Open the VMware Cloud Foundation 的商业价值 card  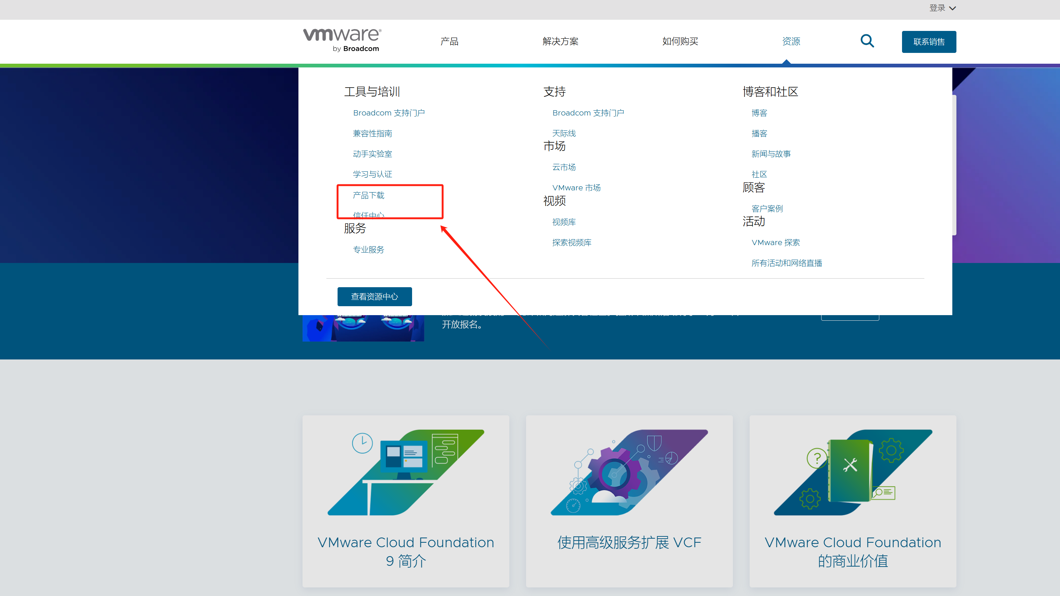852,501
